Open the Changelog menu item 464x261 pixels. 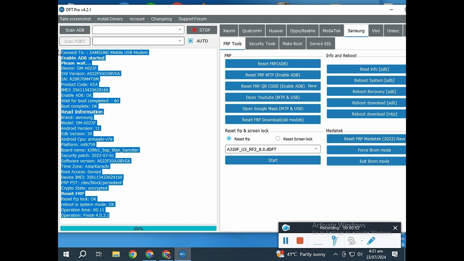click(x=161, y=19)
